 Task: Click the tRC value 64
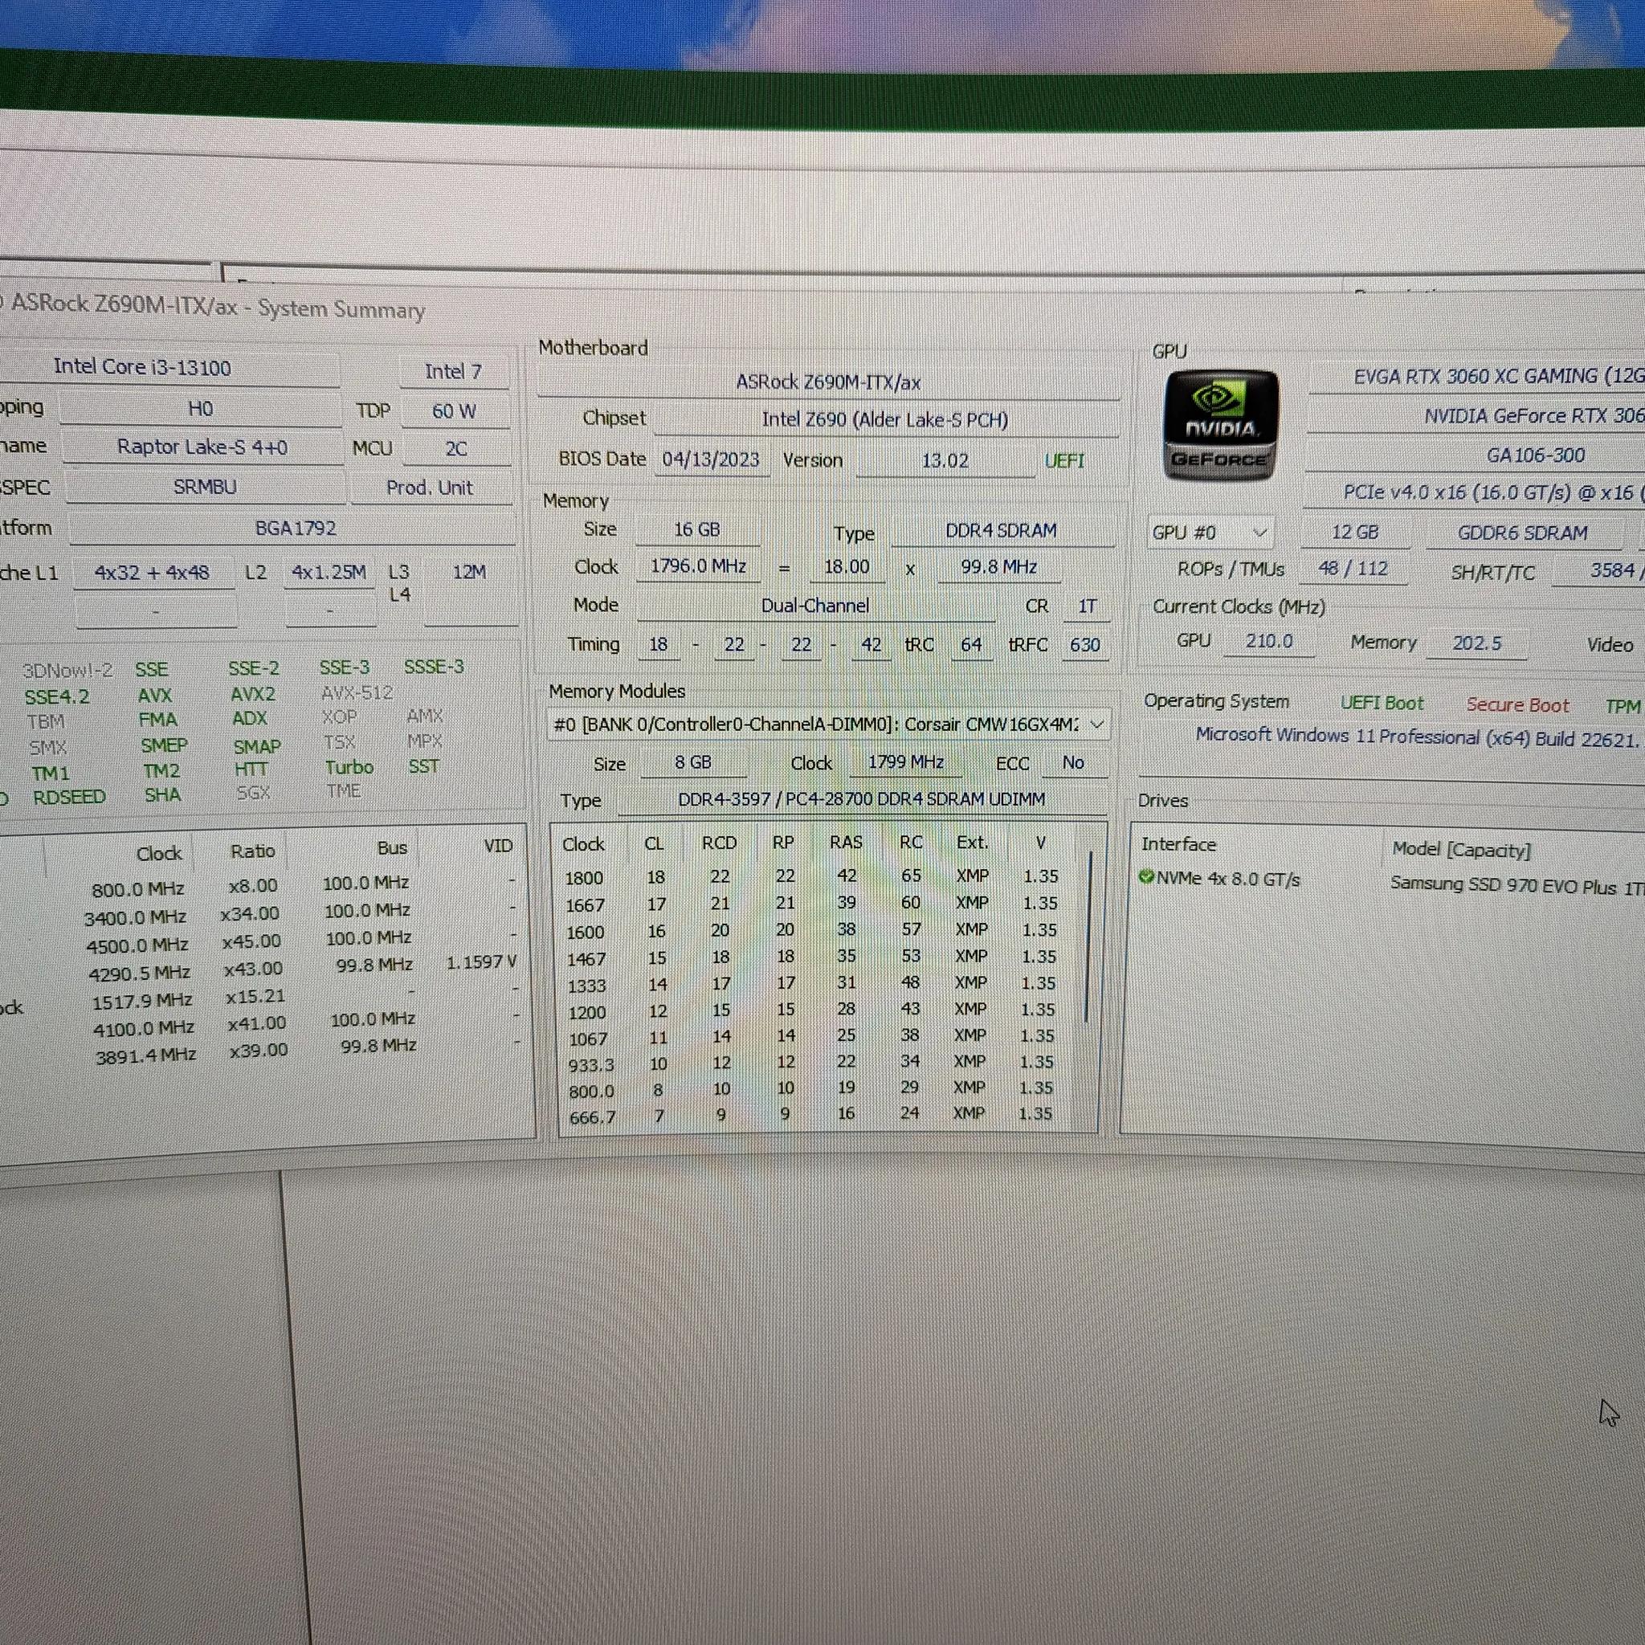(x=972, y=644)
